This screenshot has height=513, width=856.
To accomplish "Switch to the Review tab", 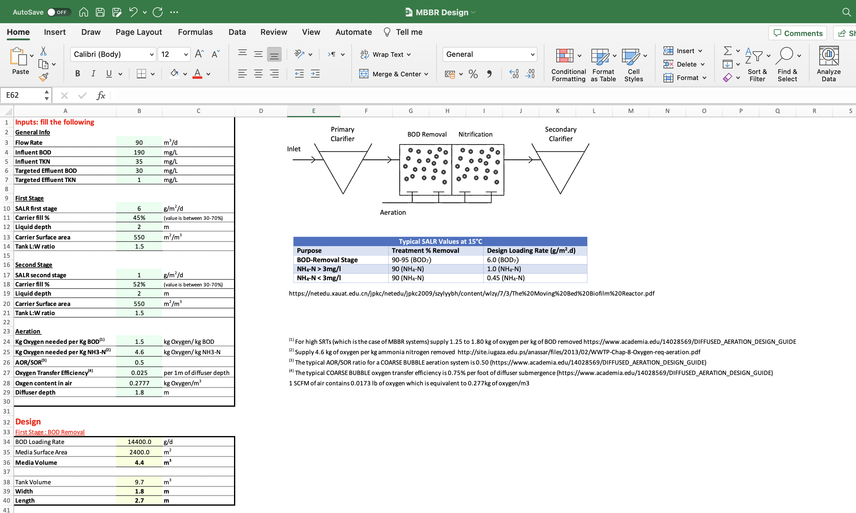I will click(x=274, y=32).
